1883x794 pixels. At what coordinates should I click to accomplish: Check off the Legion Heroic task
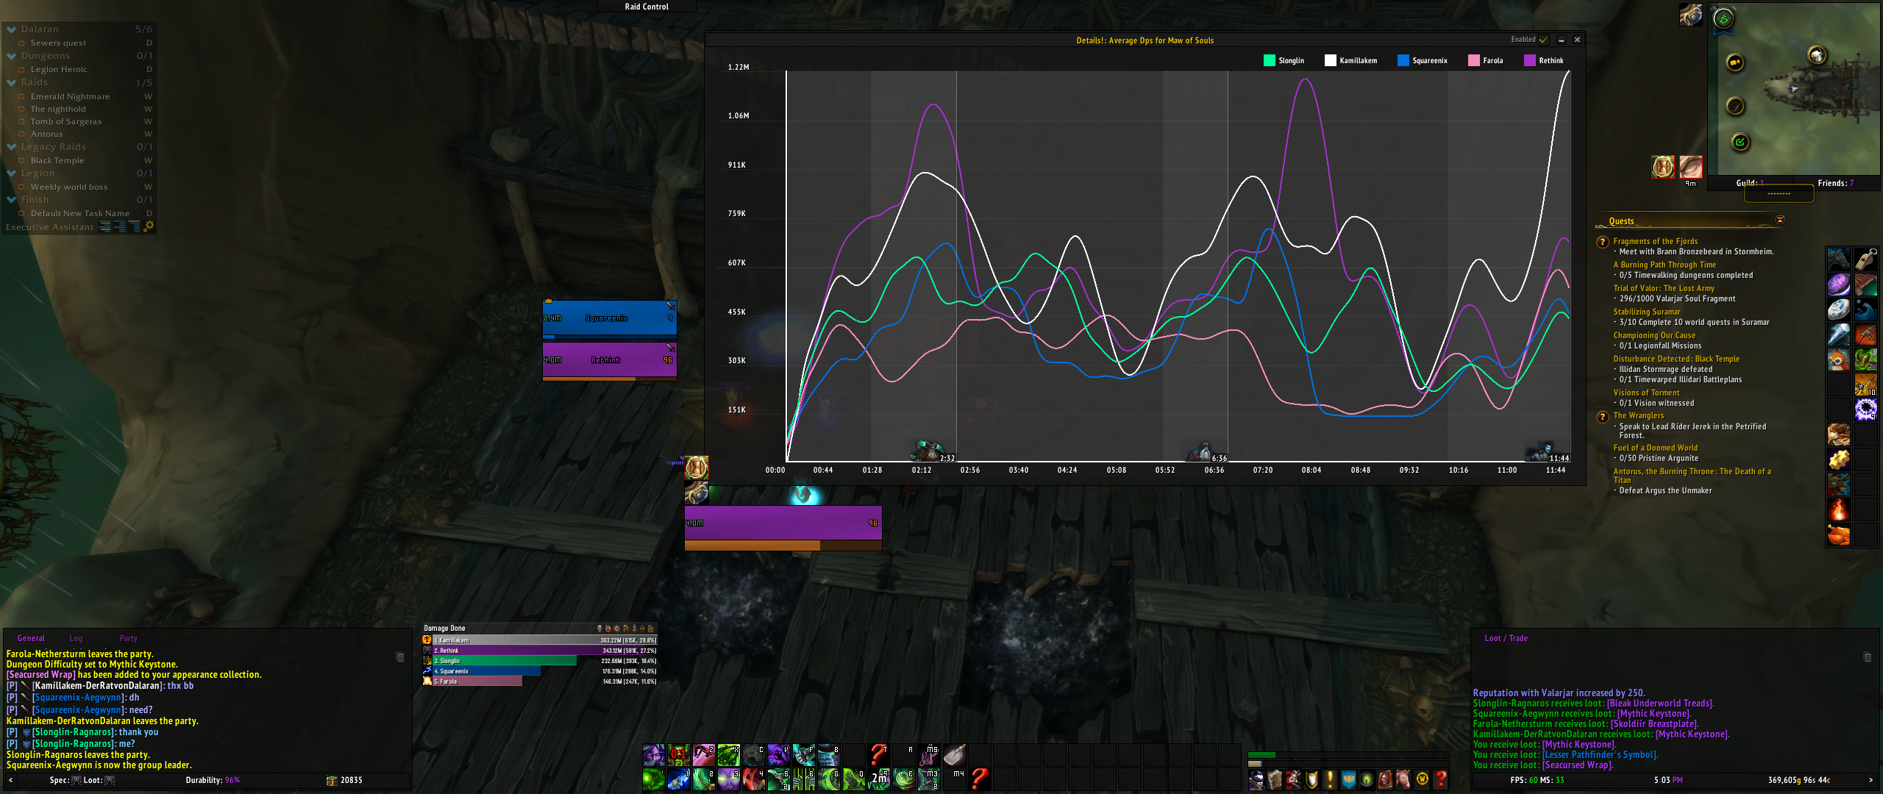tap(21, 70)
